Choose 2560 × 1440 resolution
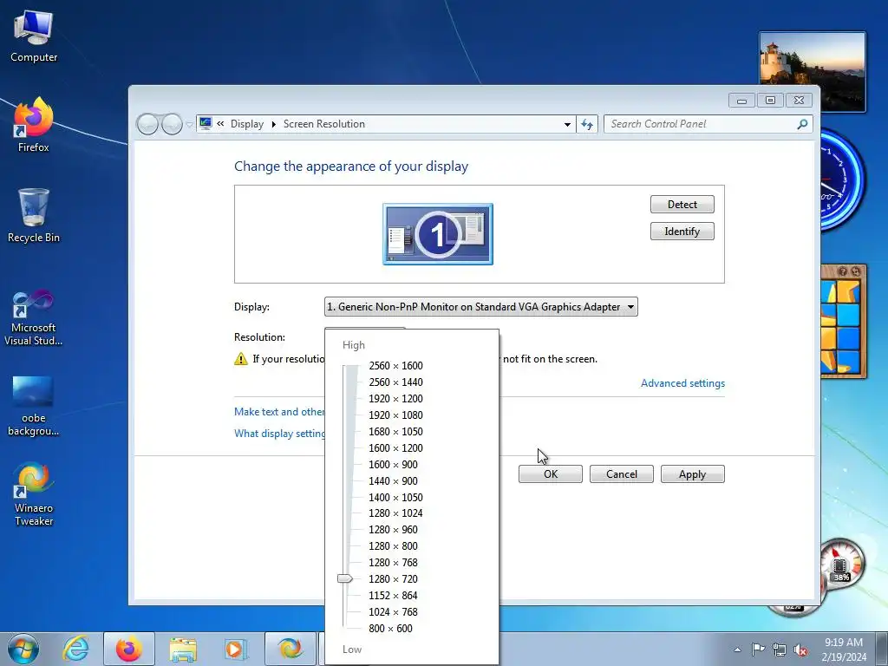888x666 pixels. click(x=395, y=382)
